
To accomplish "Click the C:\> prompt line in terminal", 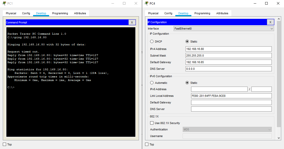I will (x=11, y=87).
